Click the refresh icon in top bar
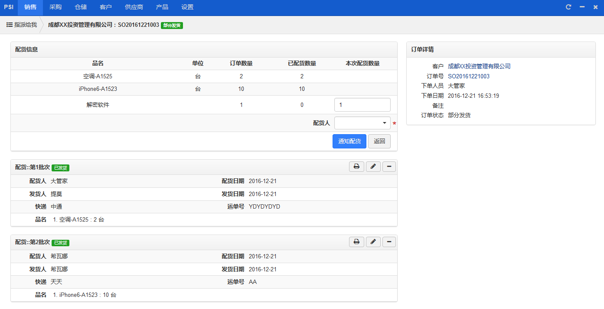604x309 pixels. (x=568, y=7)
